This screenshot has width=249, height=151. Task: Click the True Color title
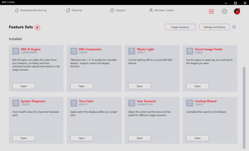tap(86, 101)
